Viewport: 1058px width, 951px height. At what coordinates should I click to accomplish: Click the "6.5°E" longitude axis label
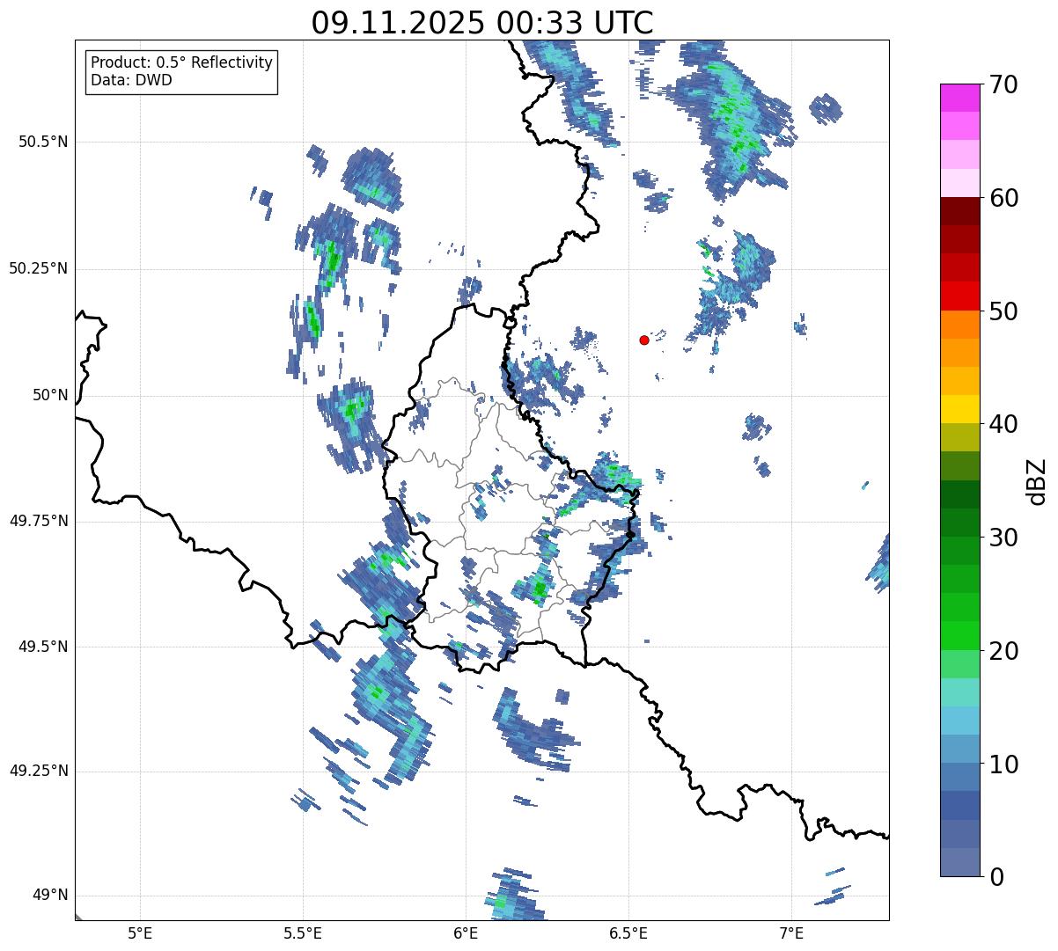[628, 933]
